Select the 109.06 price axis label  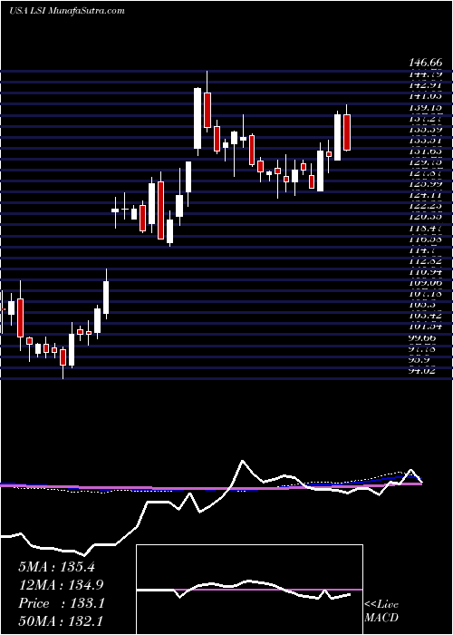(426, 282)
